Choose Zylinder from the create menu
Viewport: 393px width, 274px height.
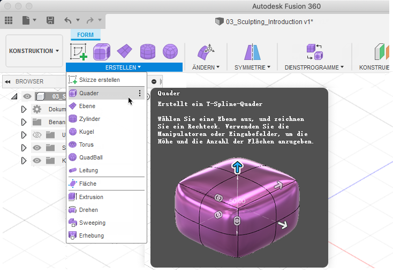pos(107,119)
